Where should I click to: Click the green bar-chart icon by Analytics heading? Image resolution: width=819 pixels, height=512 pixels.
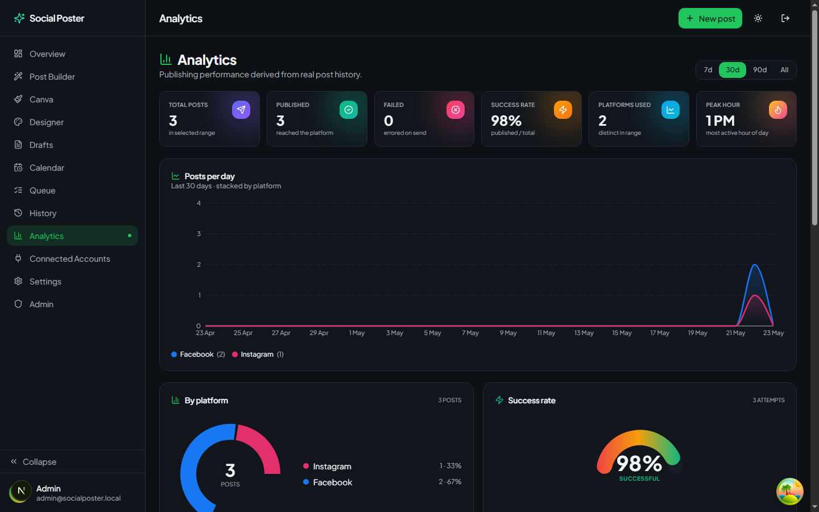(x=166, y=59)
